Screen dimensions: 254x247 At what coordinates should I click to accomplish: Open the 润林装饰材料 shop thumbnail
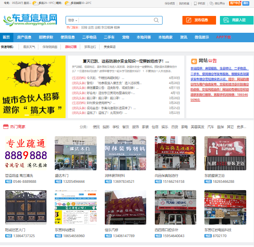[x=125, y=153]
